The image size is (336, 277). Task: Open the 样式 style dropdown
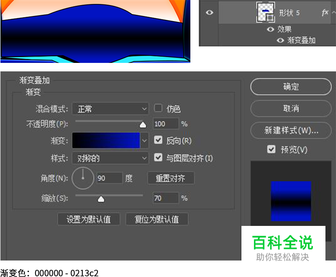click(110, 158)
